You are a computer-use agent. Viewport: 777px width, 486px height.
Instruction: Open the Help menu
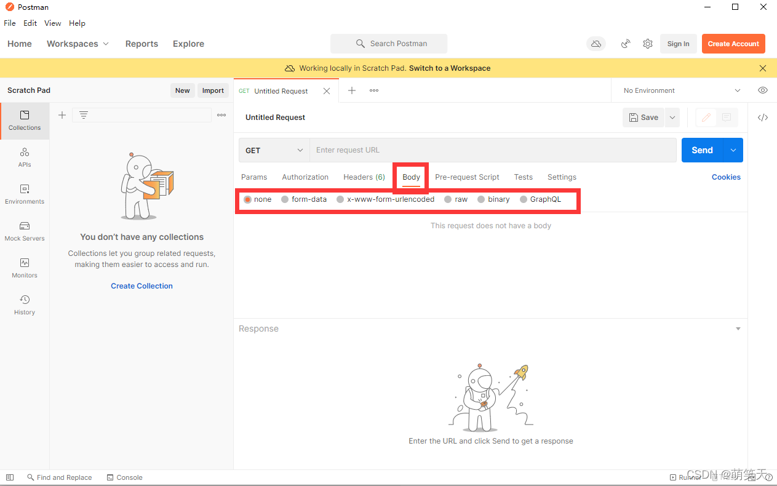coord(77,23)
